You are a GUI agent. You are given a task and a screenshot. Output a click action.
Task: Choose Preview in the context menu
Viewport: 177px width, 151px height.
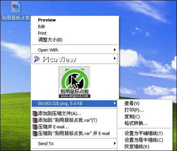point(75,20)
